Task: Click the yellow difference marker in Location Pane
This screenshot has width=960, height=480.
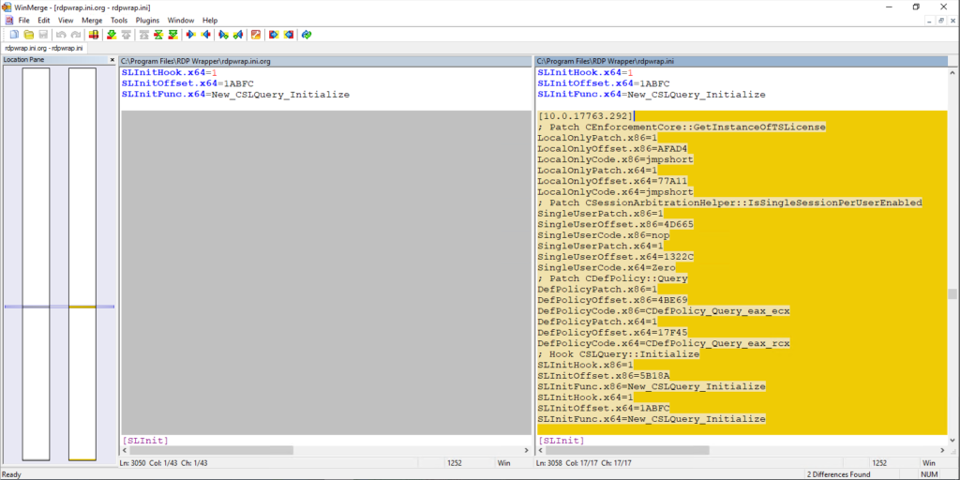Action: pyautogui.click(x=82, y=307)
